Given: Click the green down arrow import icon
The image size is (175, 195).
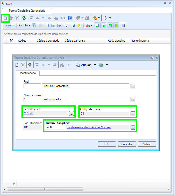Looking at the screenshot, I should (53, 26).
